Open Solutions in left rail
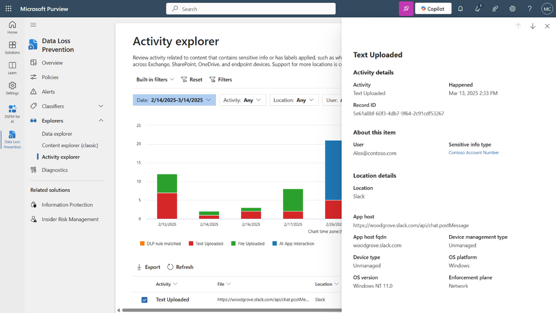This screenshot has height=313, width=556. tap(12, 47)
